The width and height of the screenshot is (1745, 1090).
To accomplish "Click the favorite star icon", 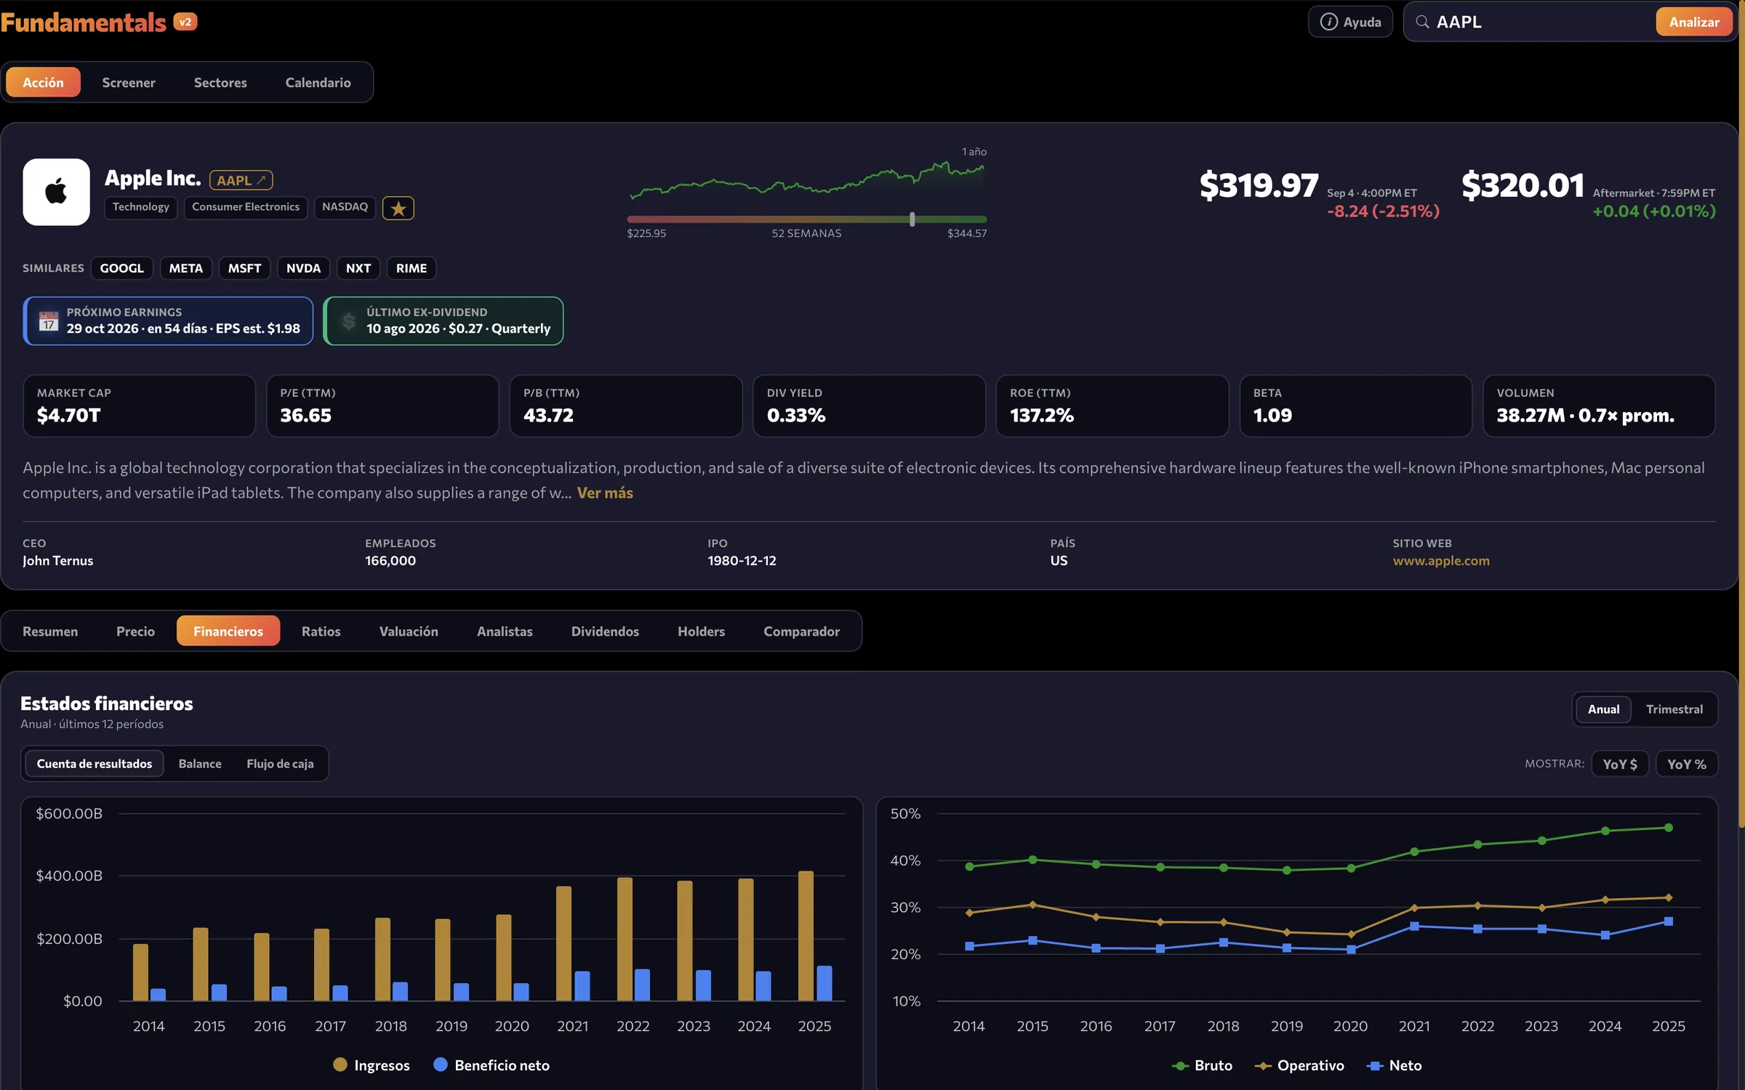I will pyautogui.click(x=398, y=209).
